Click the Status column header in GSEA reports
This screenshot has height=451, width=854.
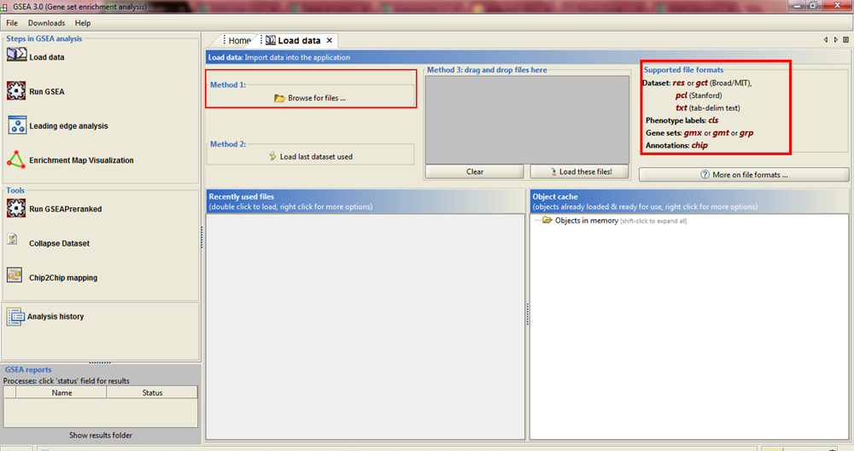152,393
